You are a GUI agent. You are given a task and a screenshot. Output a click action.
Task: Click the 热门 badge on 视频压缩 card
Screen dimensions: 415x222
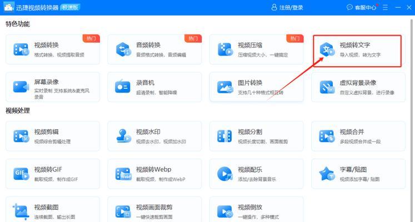click(295, 38)
